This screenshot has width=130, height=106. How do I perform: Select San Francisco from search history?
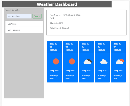tap(24, 30)
